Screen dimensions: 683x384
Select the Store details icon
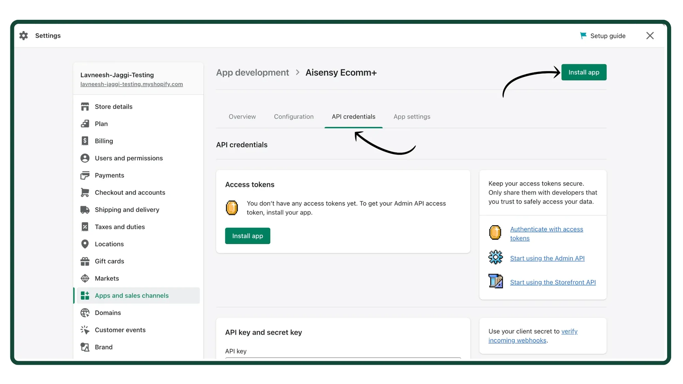point(85,106)
